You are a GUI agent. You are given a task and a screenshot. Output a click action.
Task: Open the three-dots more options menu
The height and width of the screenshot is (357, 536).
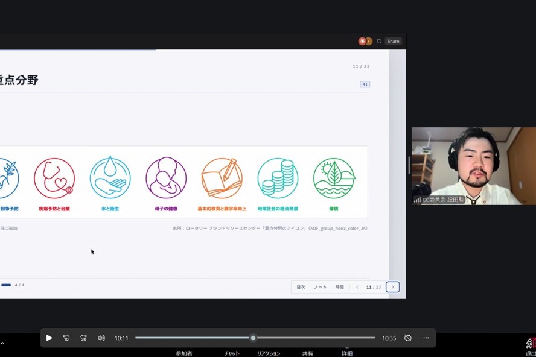tap(426, 338)
